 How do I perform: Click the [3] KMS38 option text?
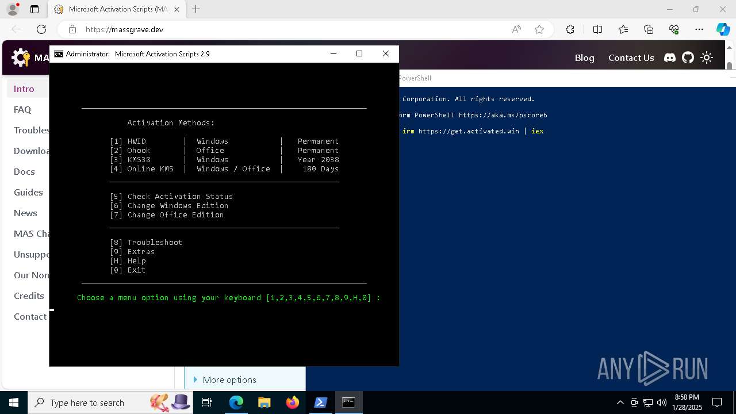tap(130, 159)
